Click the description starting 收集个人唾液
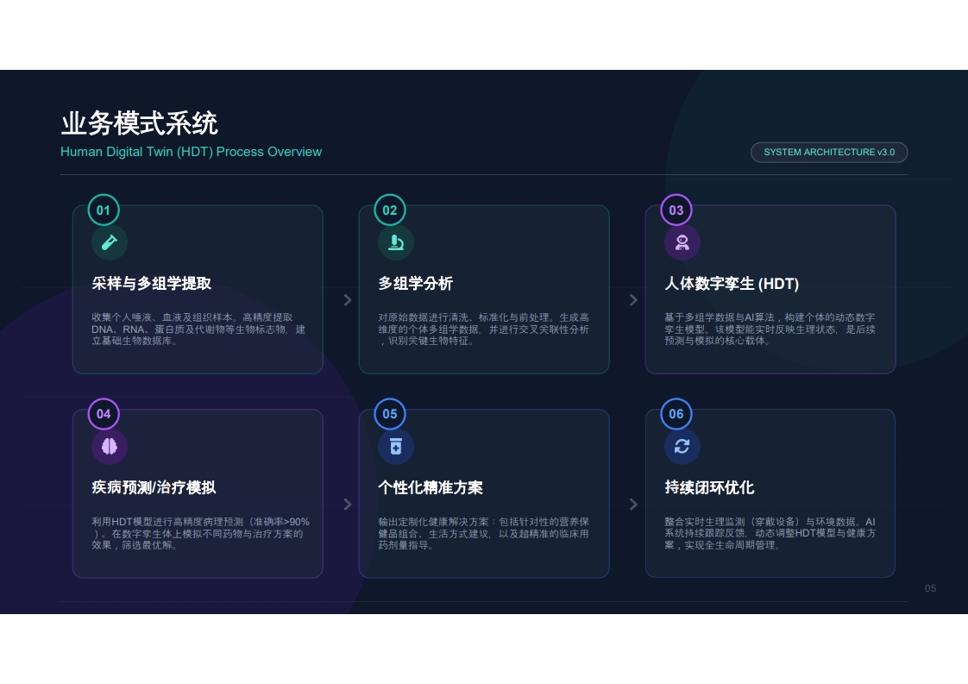This screenshot has width=968, height=684. (198, 329)
